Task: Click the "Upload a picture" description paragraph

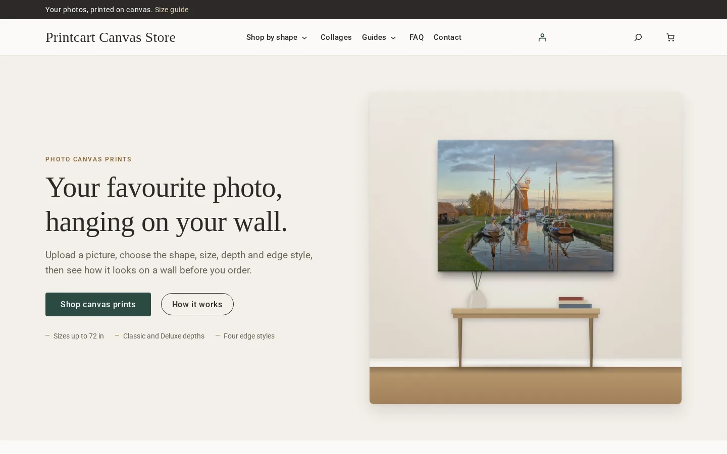Action: click(179, 262)
